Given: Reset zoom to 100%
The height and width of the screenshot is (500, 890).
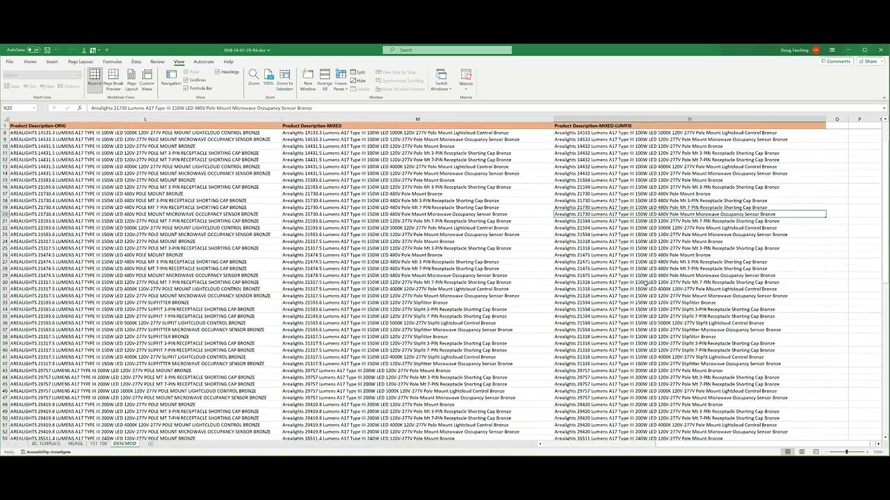Looking at the screenshot, I should coord(268,77).
